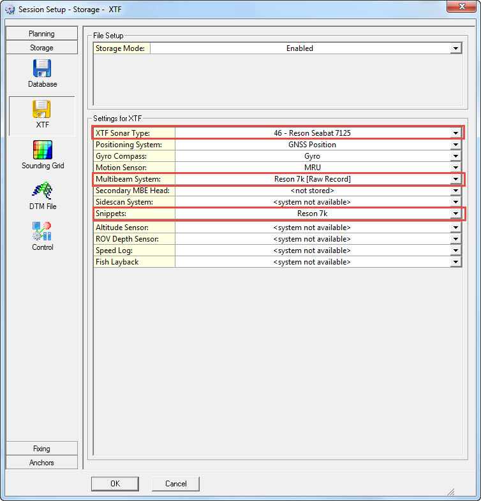481x501 pixels.
Task: Switch to the Anchors tab
Action: pos(41,463)
